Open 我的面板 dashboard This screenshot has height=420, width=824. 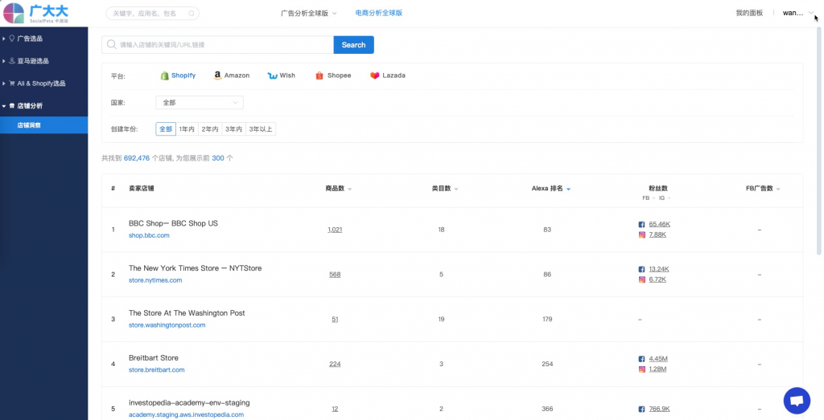pos(749,13)
